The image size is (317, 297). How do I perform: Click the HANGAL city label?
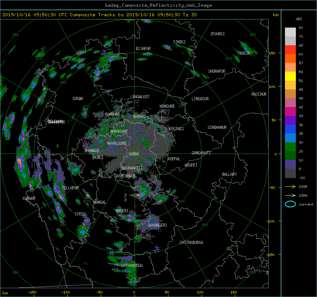[100, 202]
